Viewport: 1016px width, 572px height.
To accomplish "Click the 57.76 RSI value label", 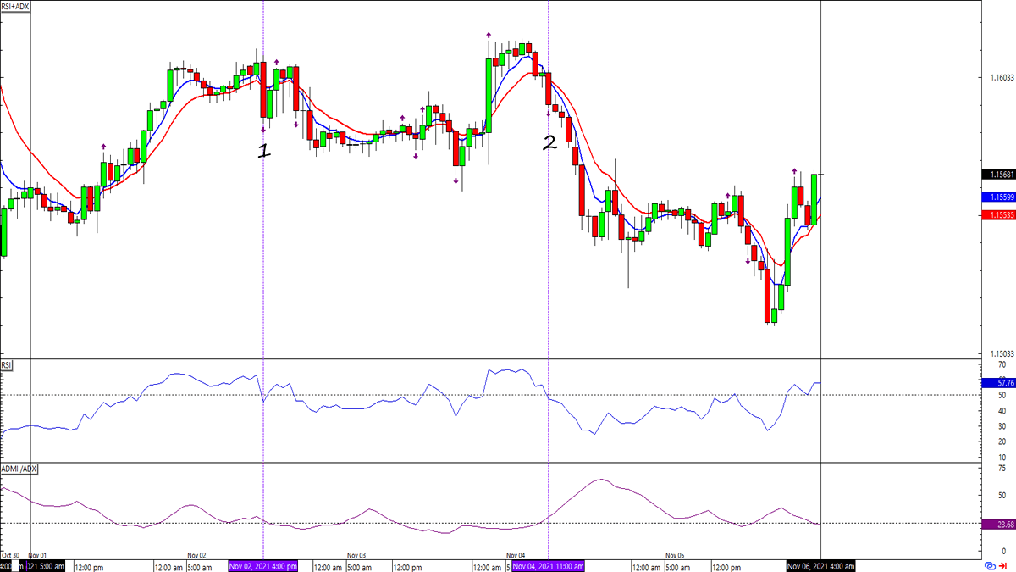I will click(997, 383).
